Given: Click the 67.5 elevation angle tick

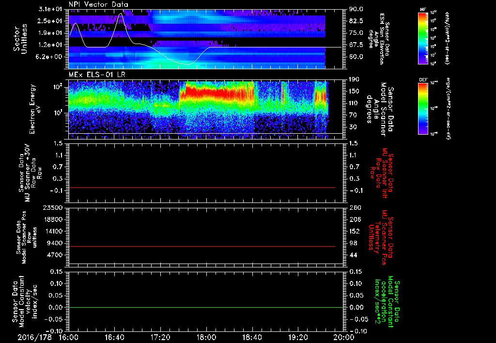Looking at the screenshot, I should tap(356, 45).
